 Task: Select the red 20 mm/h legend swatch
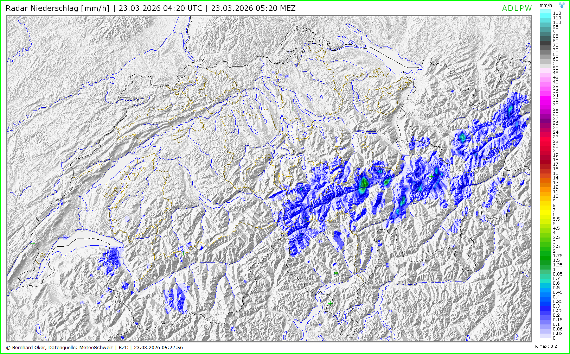(x=545, y=150)
